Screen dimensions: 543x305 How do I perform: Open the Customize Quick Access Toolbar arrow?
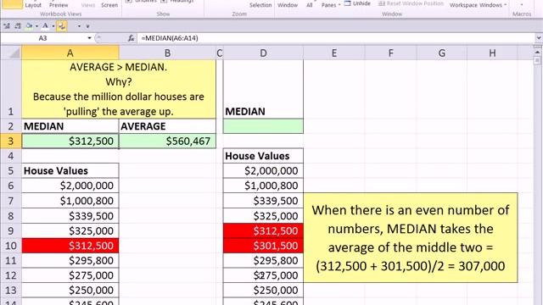[87, 26]
